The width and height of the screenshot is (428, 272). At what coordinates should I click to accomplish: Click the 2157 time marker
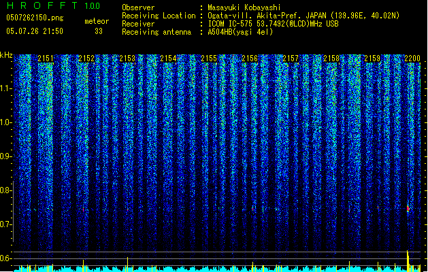pyautogui.click(x=291, y=58)
